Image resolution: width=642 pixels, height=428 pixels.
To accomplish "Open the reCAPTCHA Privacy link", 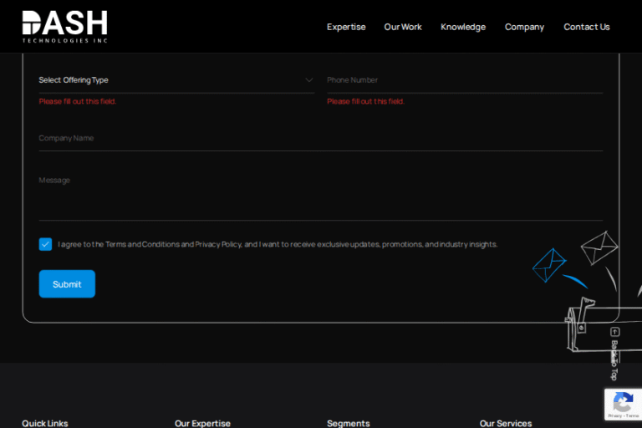I will [614, 415].
